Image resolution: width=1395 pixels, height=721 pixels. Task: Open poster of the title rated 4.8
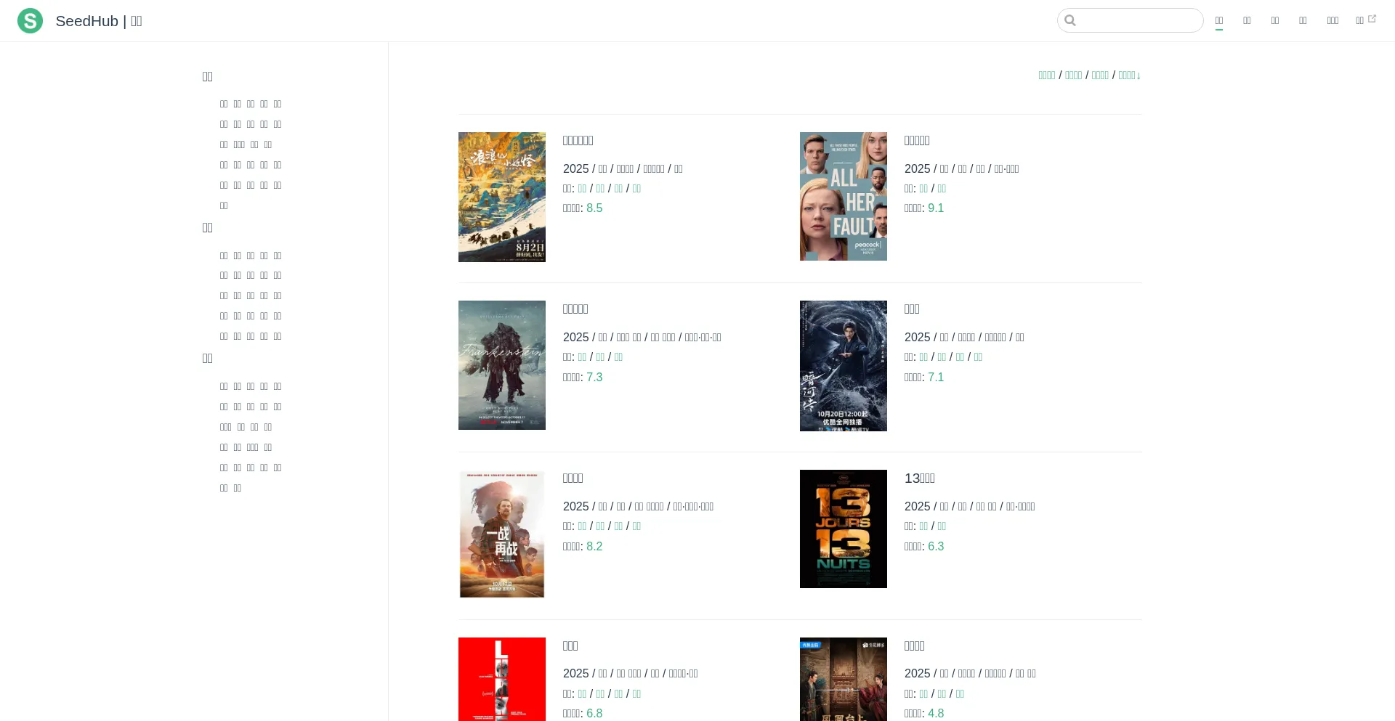coord(843,679)
